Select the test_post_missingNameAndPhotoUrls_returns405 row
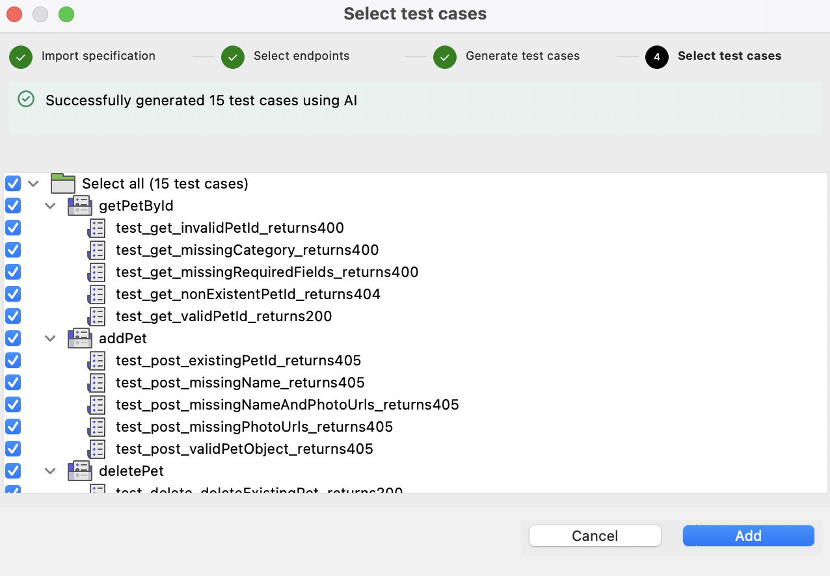The height and width of the screenshot is (576, 830). tap(287, 405)
